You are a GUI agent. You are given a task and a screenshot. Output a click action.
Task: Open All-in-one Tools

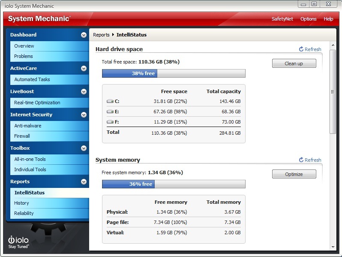click(x=50, y=159)
